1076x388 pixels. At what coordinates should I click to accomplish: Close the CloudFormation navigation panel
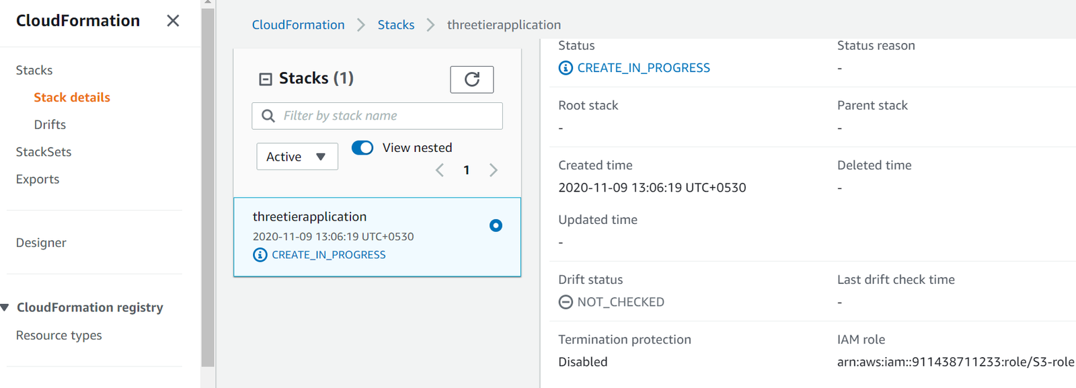pos(173,21)
